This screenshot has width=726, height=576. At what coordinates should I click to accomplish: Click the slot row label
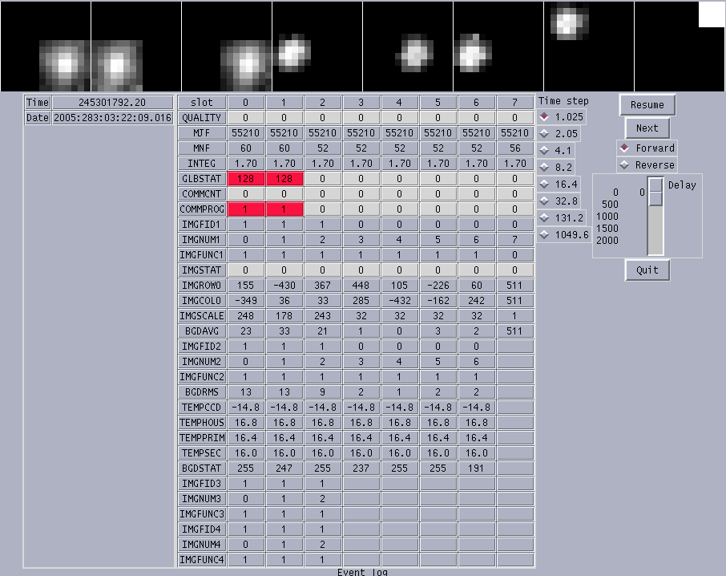click(x=202, y=103)
